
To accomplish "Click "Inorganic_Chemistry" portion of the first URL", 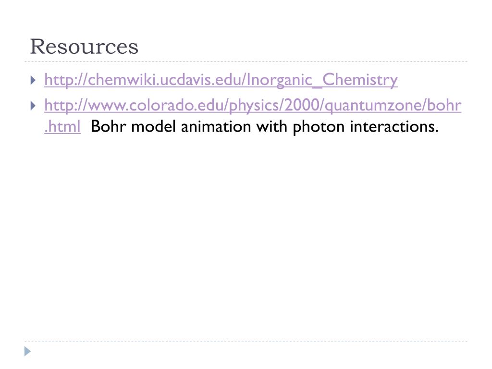I will 322,80.
